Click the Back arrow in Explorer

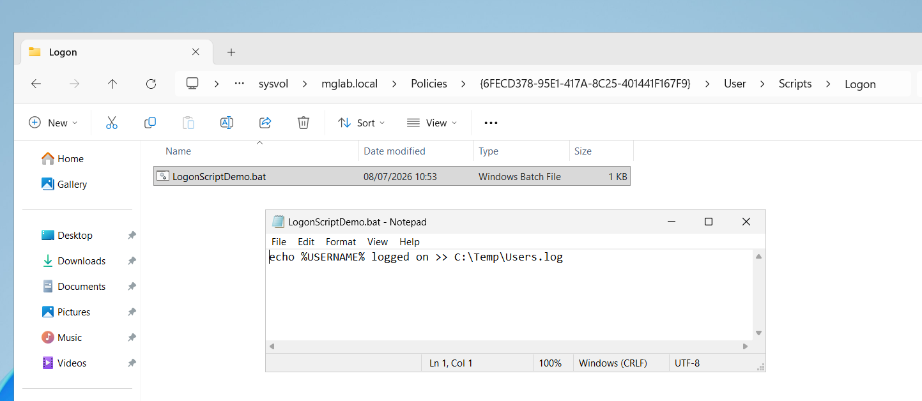[x=36, y=84]
